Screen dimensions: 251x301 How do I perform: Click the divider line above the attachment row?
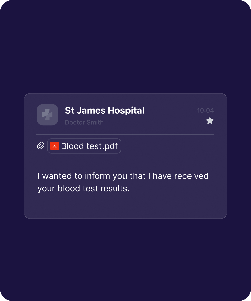coord(125,134)
